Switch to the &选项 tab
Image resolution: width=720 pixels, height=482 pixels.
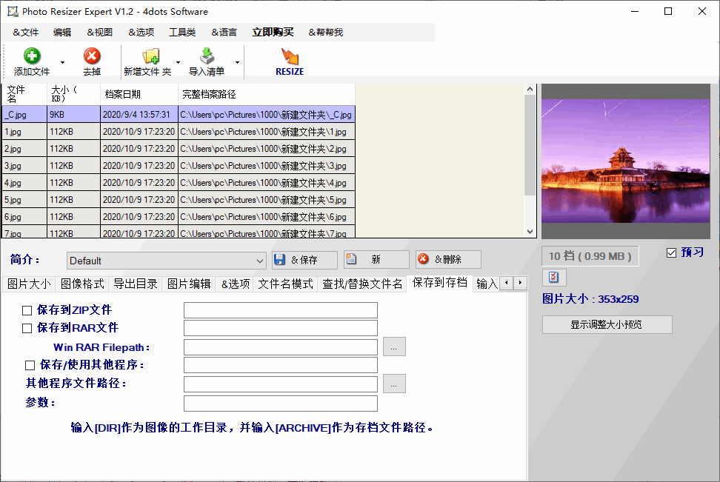235,284
